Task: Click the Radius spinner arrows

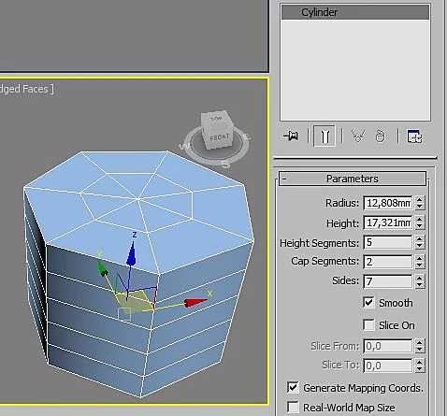Action: [x=420, y=203]
